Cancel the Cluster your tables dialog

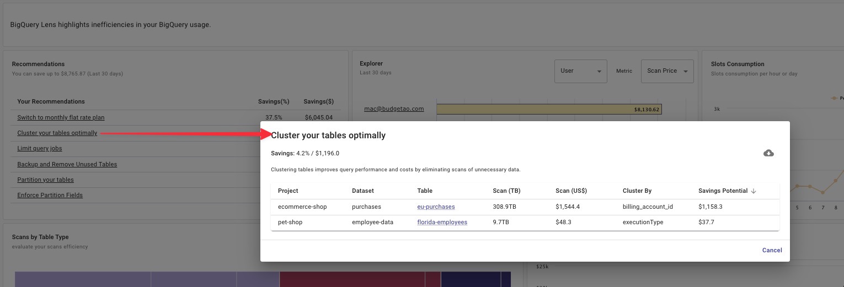772,250
